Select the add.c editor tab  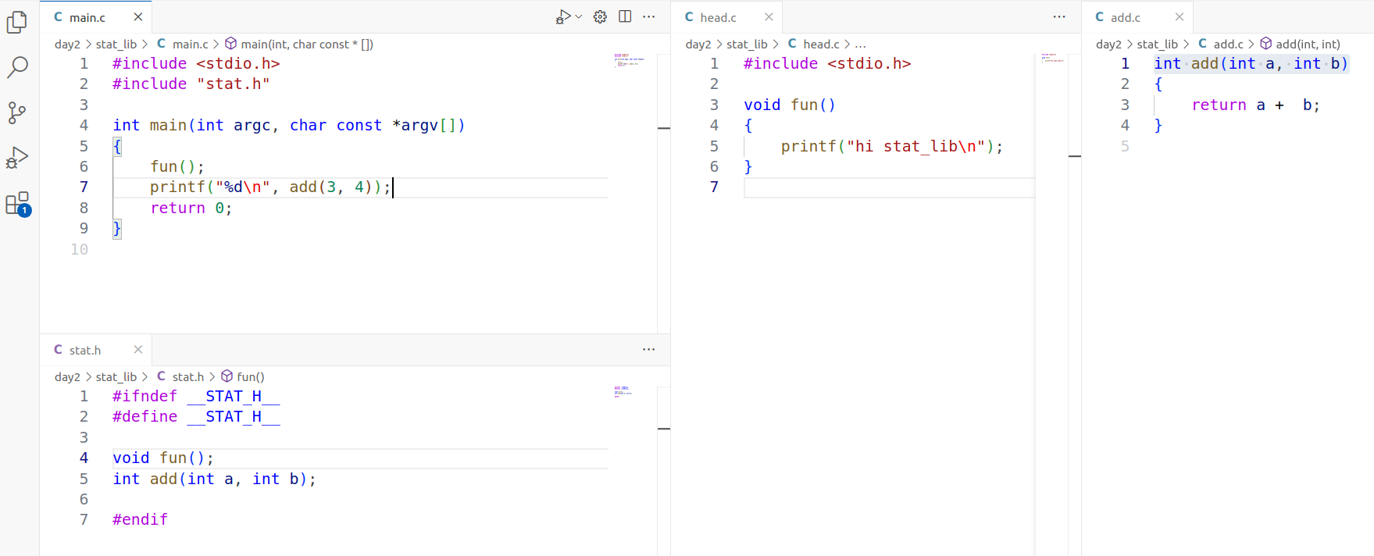(x=1137, y=17)
